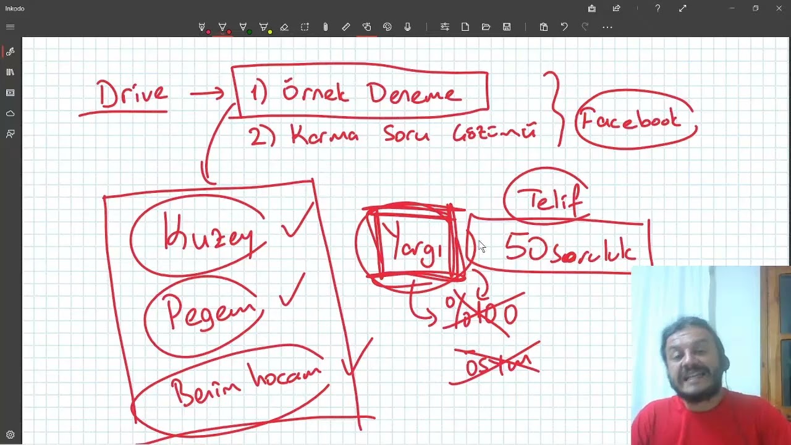Screen dimensions: 791x445
Task: Click the store bag icon in title bar
Action: 592,9
